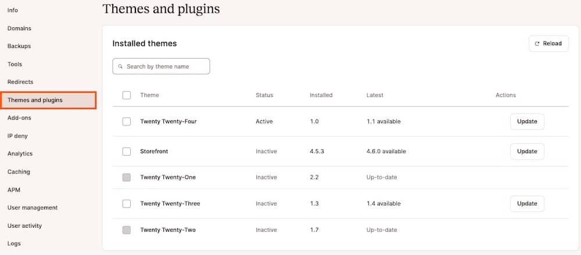Click the Reload button
Viewport: 581px width, 255px height.
point(548,44)
